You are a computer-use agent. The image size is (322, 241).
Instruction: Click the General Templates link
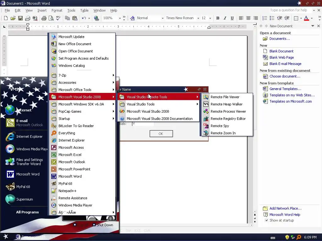coord(285,89)
